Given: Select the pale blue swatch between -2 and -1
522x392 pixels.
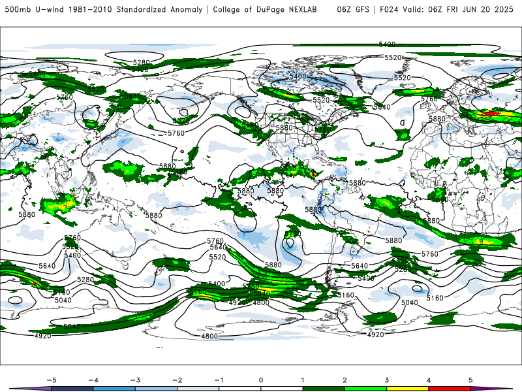Looking at the screenshot, I should [x=198, y=389].
